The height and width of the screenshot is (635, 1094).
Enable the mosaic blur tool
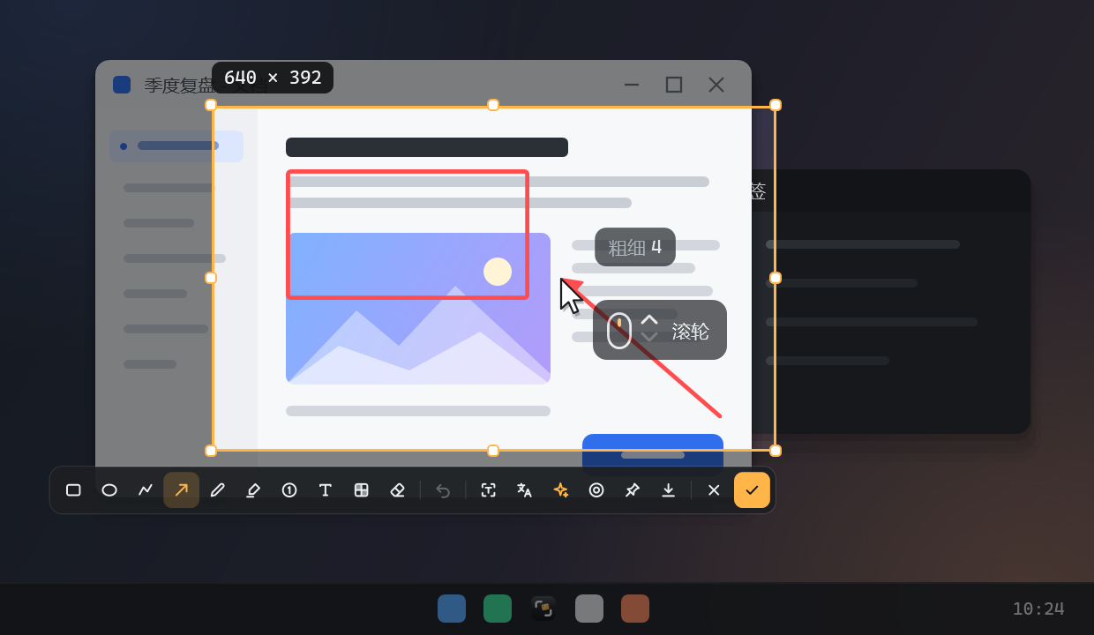tap(362, 490)
